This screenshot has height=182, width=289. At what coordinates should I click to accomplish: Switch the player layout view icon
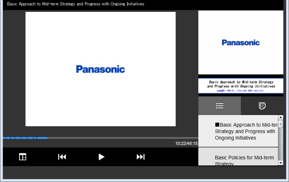pos(23,157)
